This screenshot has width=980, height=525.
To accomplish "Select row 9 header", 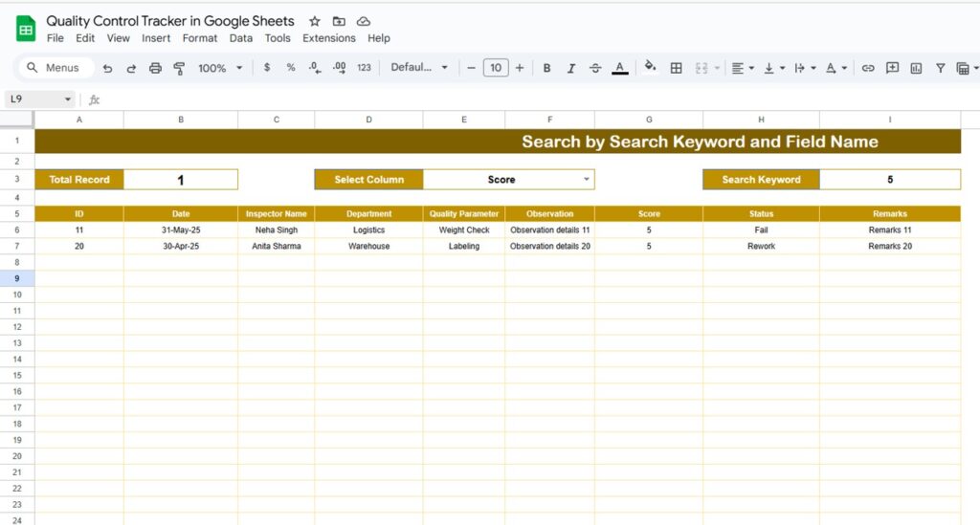I will point(17,278).
